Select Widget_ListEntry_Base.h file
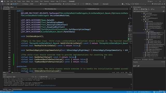This screenshot has height=93, width=166. click(x=155, y=41)
